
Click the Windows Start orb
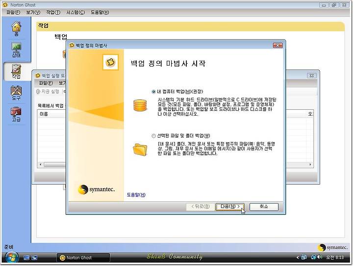pyautogui.click(x=12, y=258)
